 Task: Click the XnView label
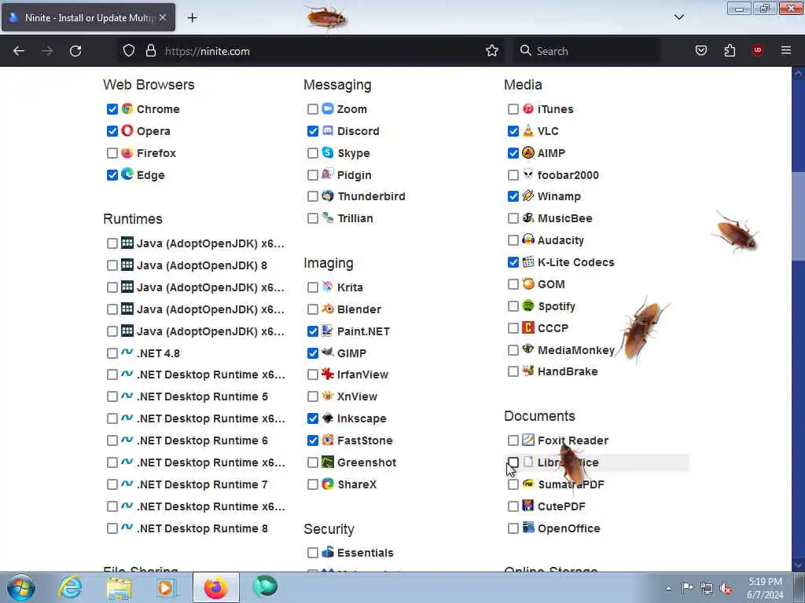click(x=358, y=397)
